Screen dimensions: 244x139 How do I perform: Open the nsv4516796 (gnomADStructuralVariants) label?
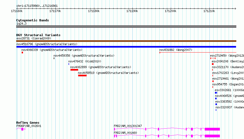pyautogui.click(x=47, y=44)
